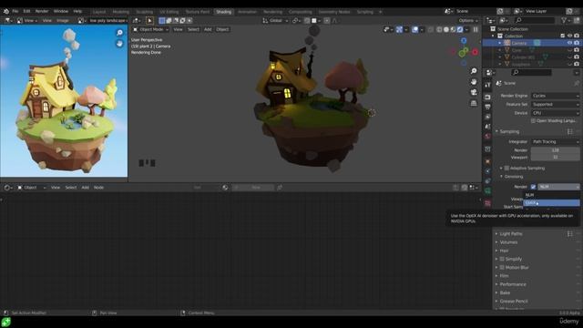Select wireframe viewport shading mode icon
The width and height of the screenshot is (583, 328).
point(439,29)
